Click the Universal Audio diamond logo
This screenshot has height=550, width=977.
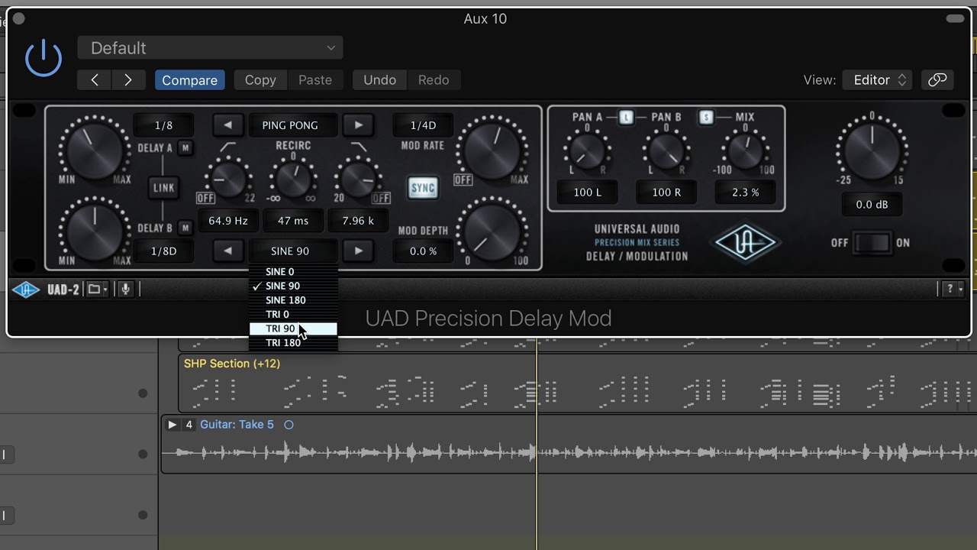(745, 243)
